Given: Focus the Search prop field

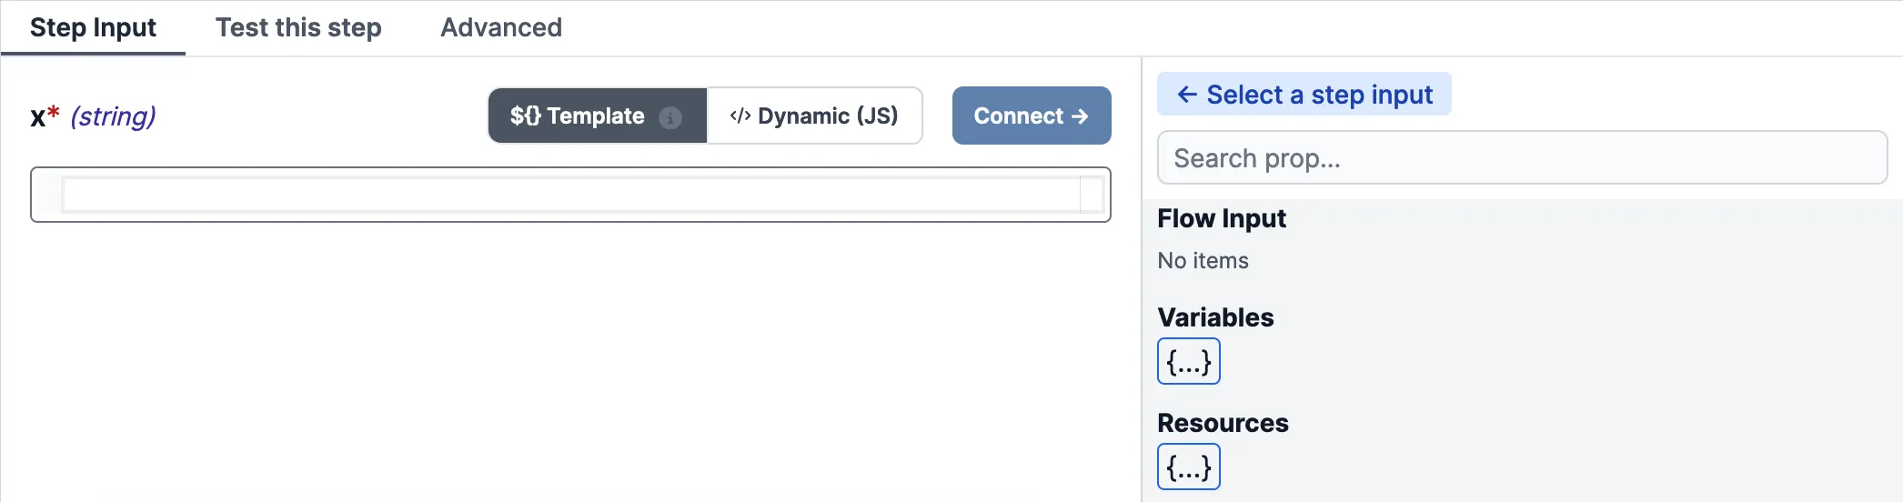Looking at the screenshot, I should tap(1521, 158).
